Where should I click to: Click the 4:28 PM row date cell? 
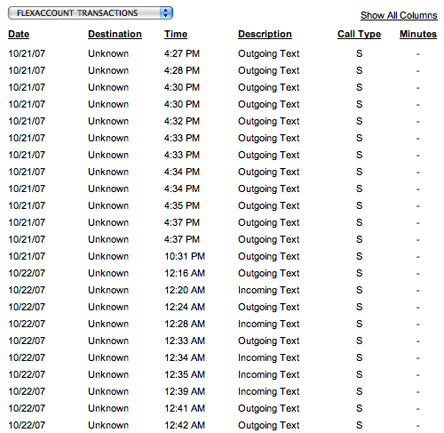pos(27,70)
